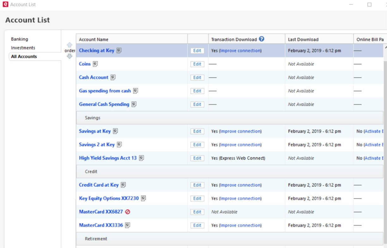Edit Key Equity Options XX7230 account

tap(197, 198)
